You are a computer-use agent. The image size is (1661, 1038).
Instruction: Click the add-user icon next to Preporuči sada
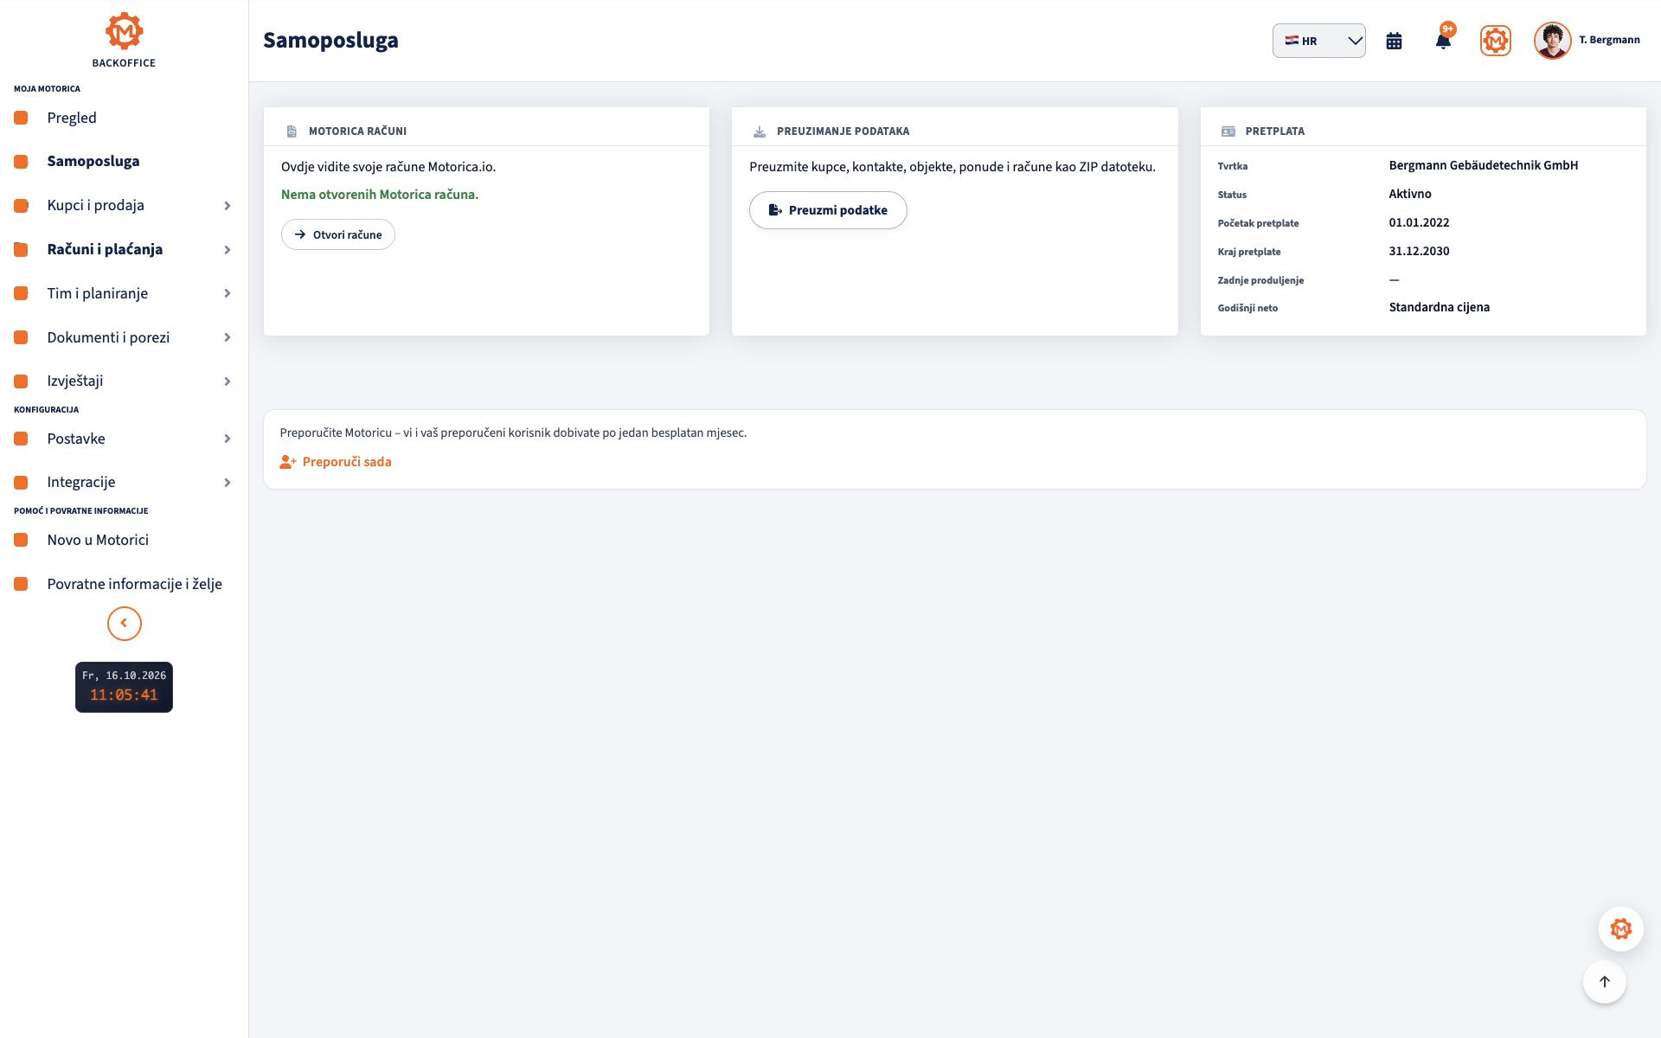click(288, 462)
